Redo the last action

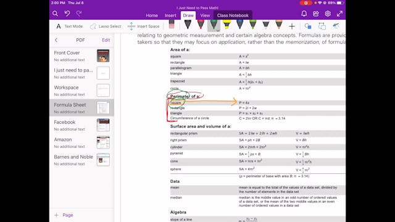[79, 14]
